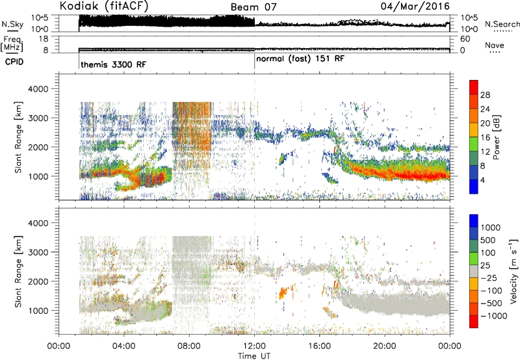Click the '2000' tick on the velocity panel axis
The height and width of the screenshot is (360, 520).
coord(38,281)
